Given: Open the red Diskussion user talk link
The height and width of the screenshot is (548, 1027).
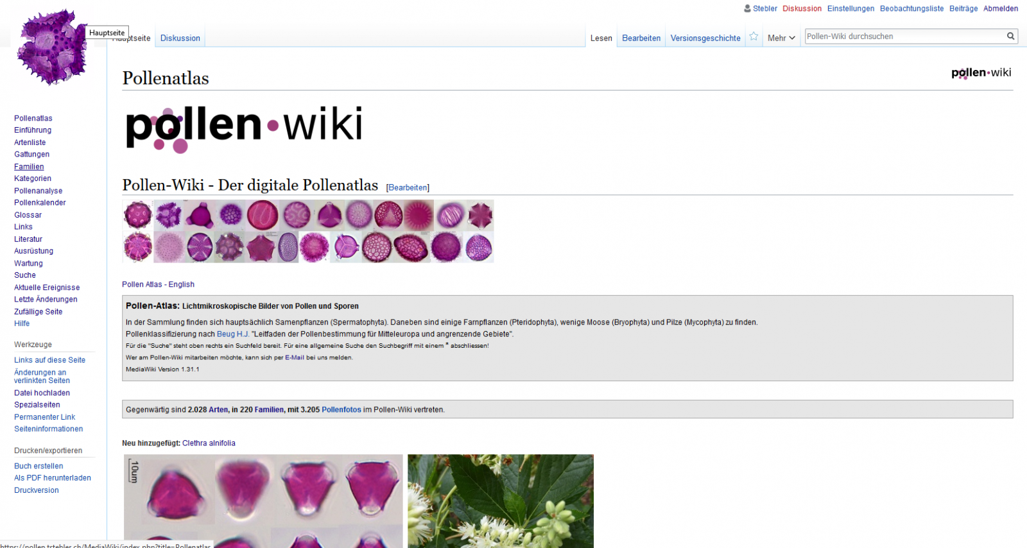Looking at the screenshot, I should pos(802,8).
